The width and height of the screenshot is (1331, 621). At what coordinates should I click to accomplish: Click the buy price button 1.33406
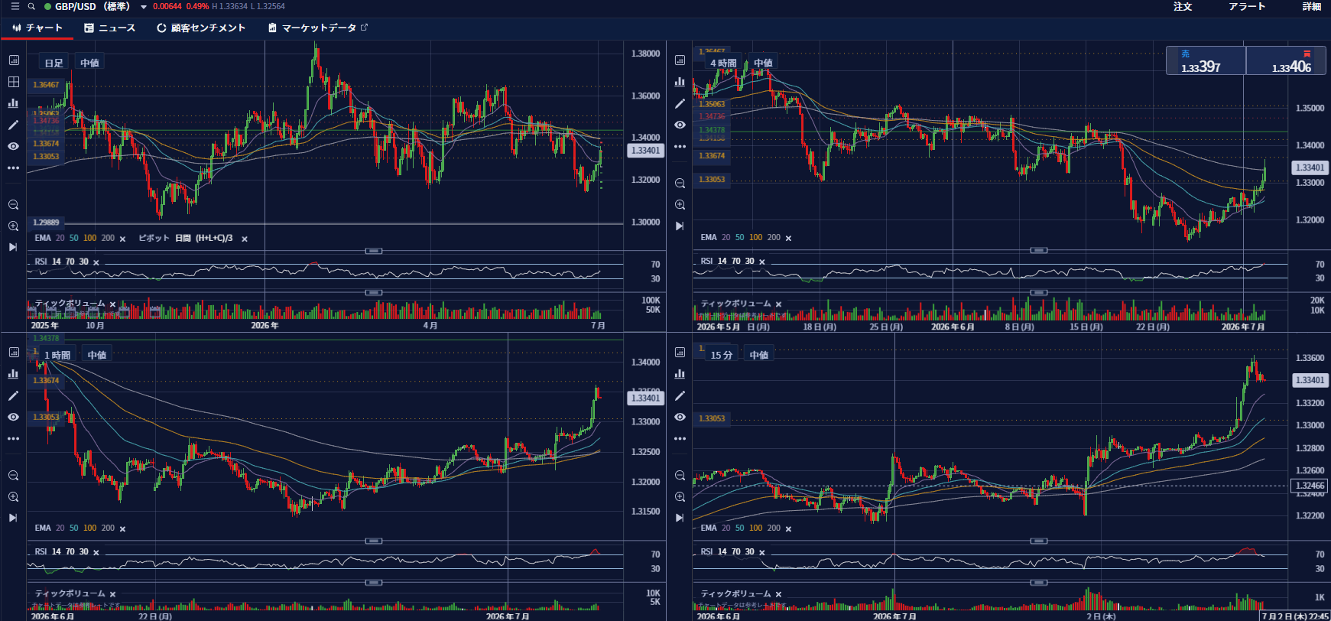[x=1286, y=60]
